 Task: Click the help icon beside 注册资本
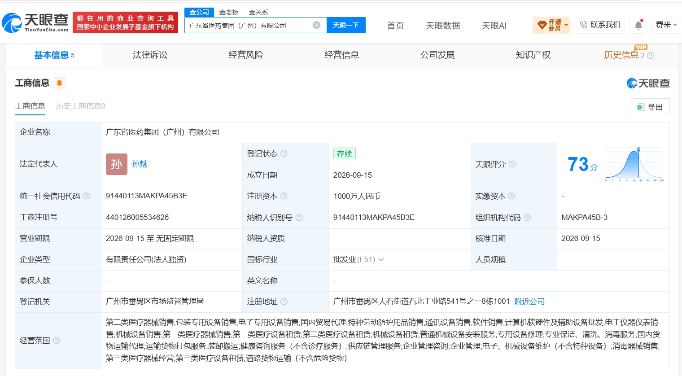pyautogui.click(x=284, y=196)
